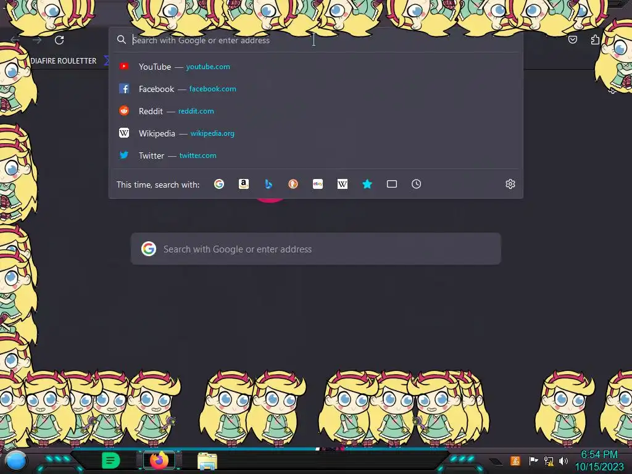
Task: Open the Windows Start orb
Action: tap(15, 460)
